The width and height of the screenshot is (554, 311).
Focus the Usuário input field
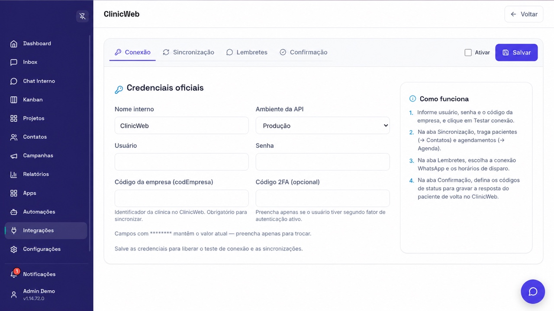181,162
